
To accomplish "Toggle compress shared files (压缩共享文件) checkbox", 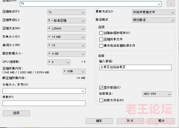I will click(101, 39).
